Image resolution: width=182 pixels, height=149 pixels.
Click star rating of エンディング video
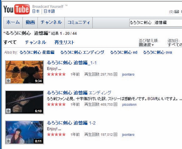56,104
